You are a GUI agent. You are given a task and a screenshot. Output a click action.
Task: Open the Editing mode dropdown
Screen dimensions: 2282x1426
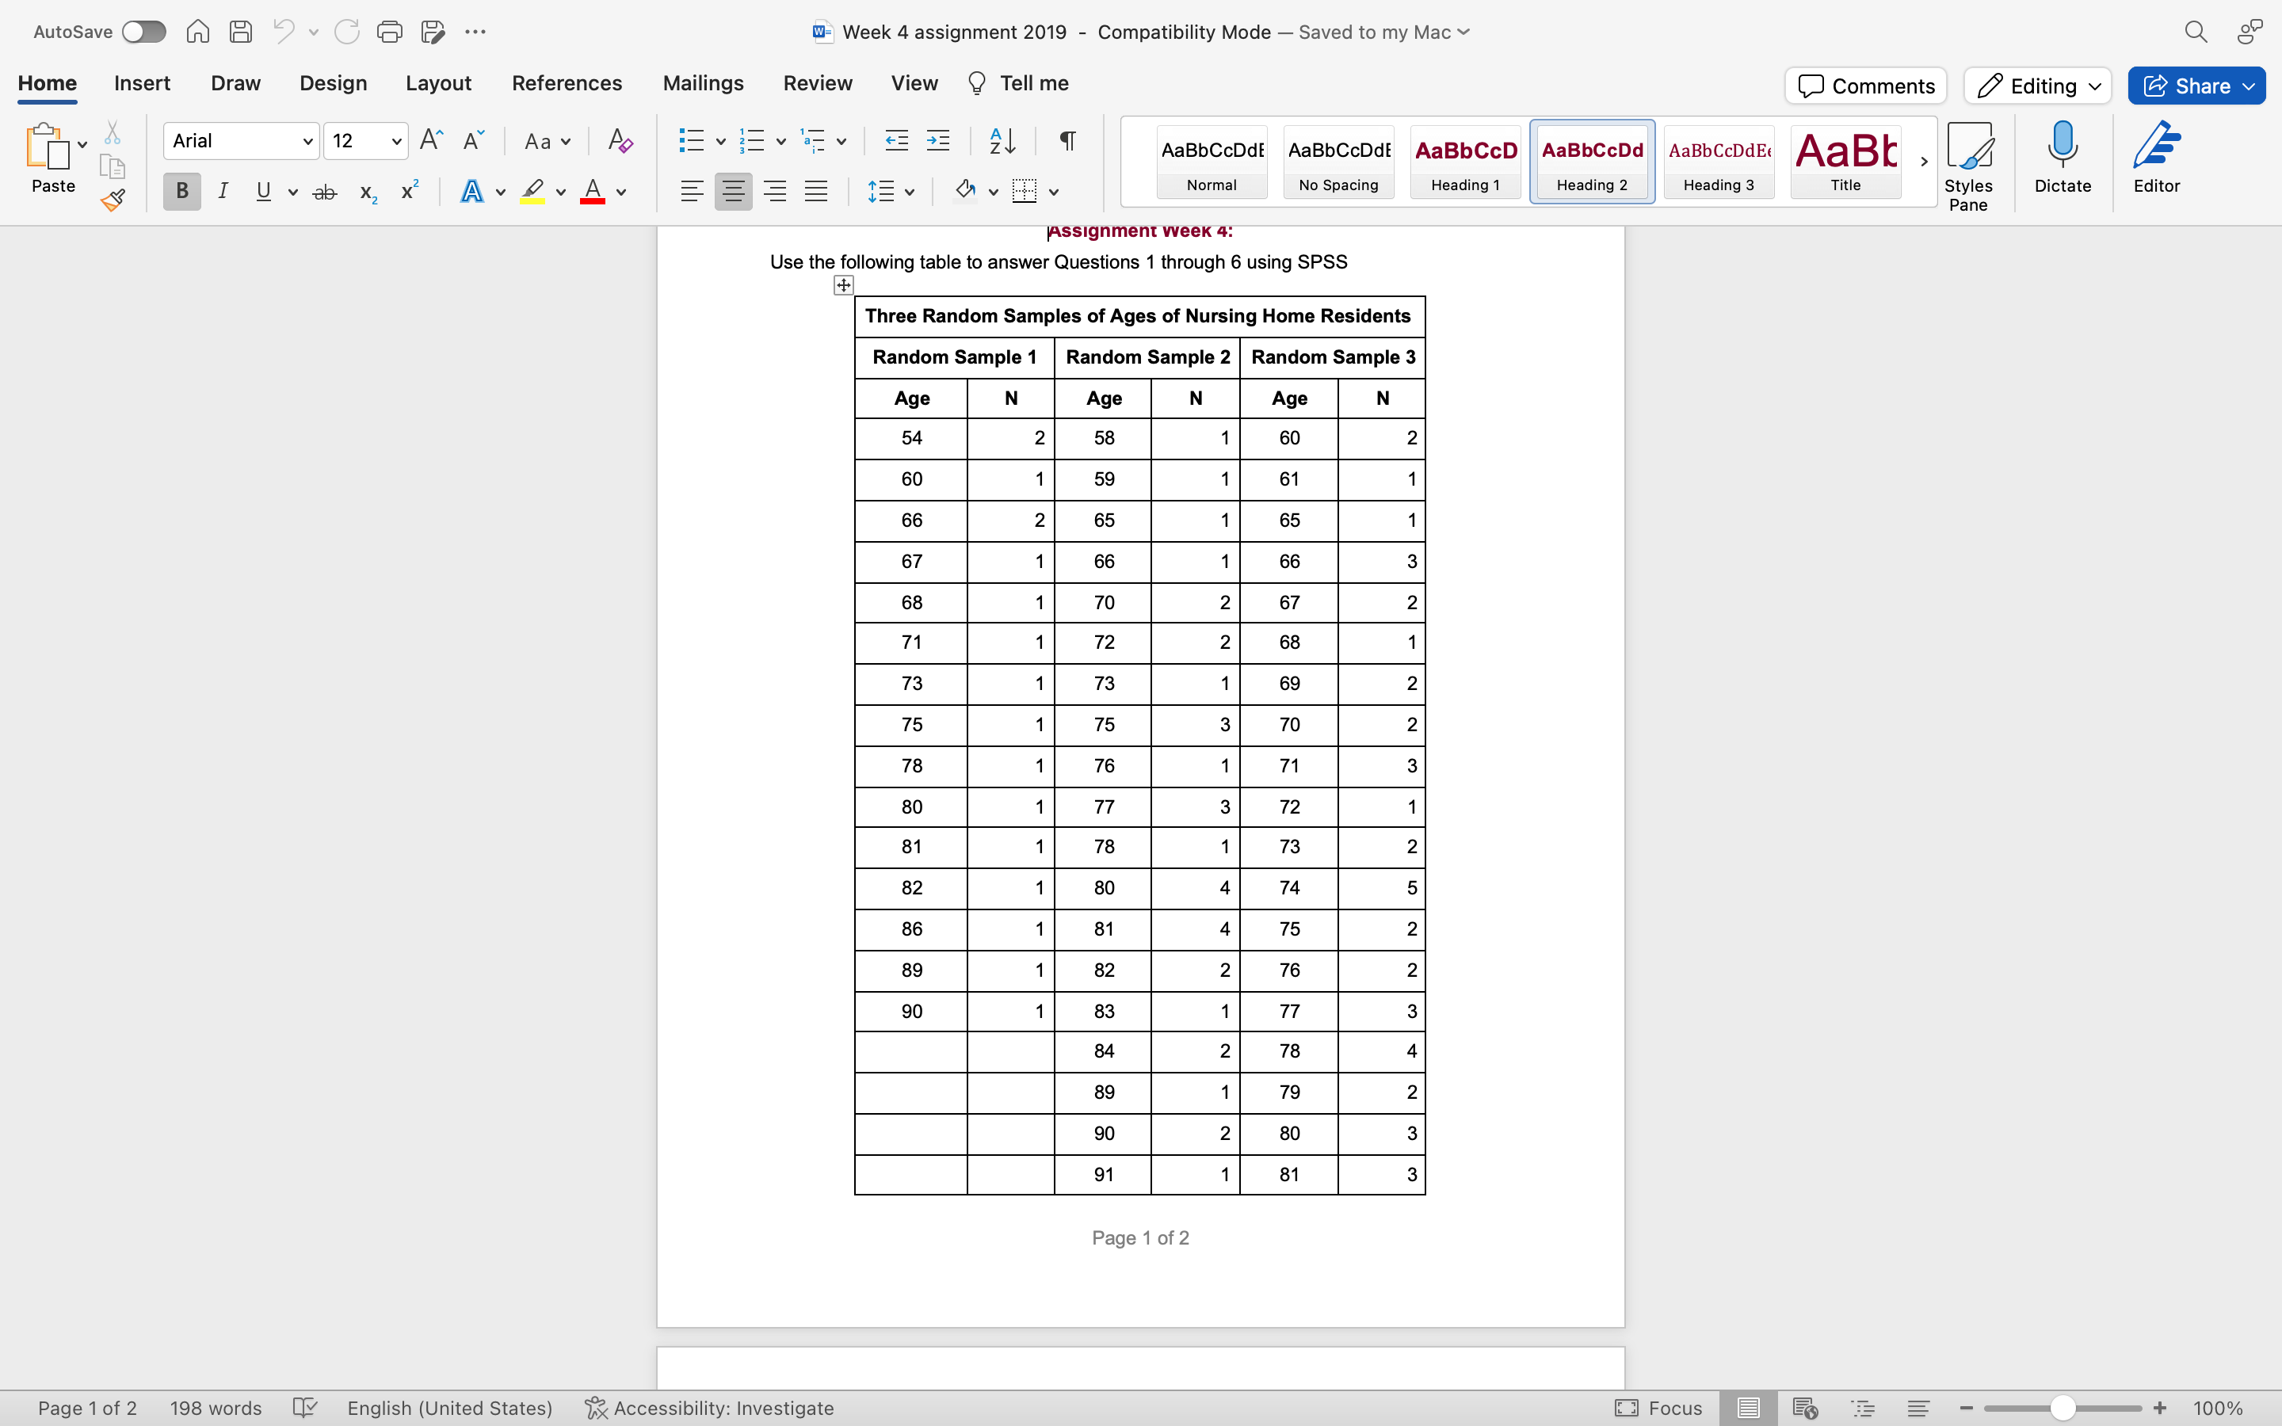[2036, 85]
